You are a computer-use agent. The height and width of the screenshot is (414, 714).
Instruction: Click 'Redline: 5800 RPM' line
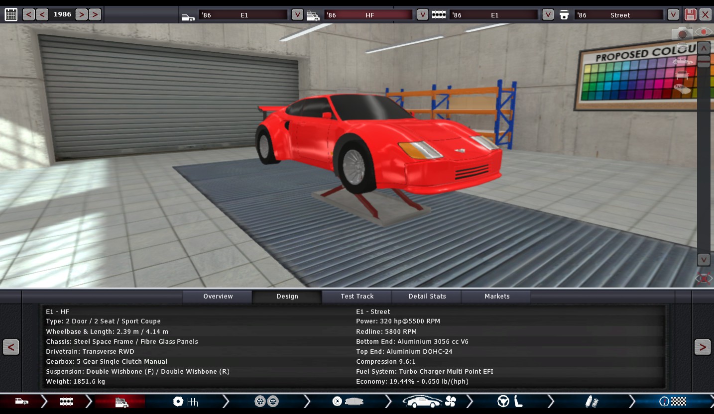point(386,331)
